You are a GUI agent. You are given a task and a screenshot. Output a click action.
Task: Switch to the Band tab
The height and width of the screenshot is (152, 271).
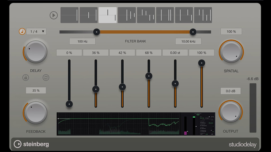click(202, 118)
